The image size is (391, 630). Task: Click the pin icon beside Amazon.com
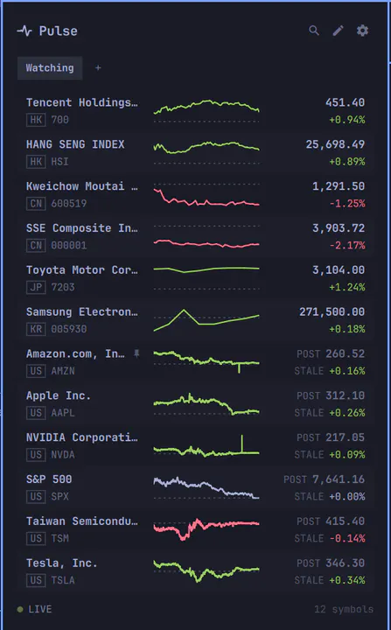(136, 353)
